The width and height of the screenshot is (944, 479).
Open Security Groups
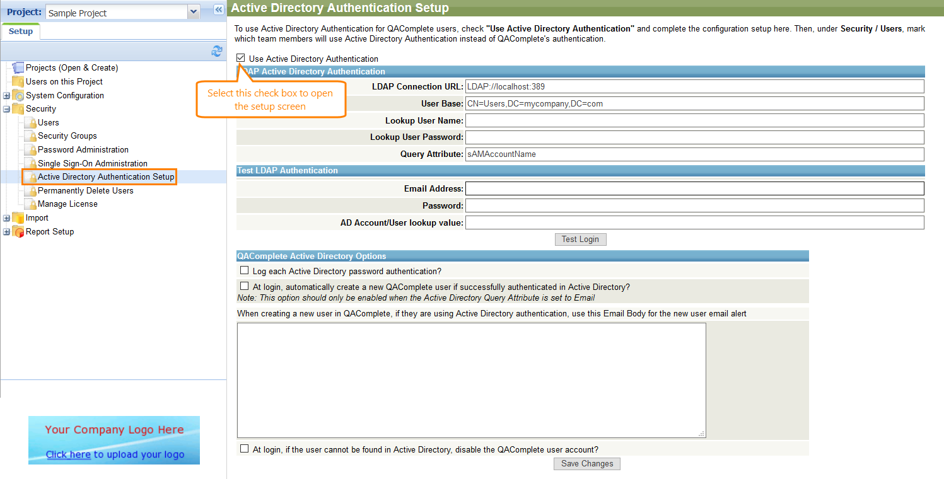tap(67, 136)
